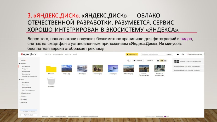This screenshot has width=217, height=122.
Task: Open the Корзина trash bin icon
Action: coord(51,81)
